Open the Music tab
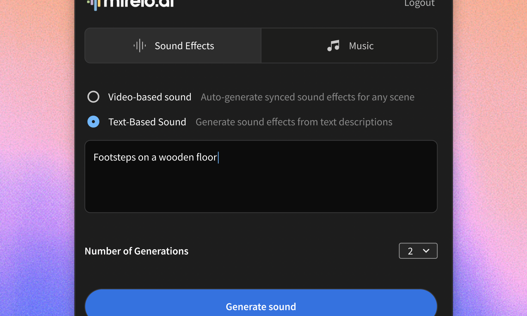This screenshot has height=316, width=527. tap(349, 46)
